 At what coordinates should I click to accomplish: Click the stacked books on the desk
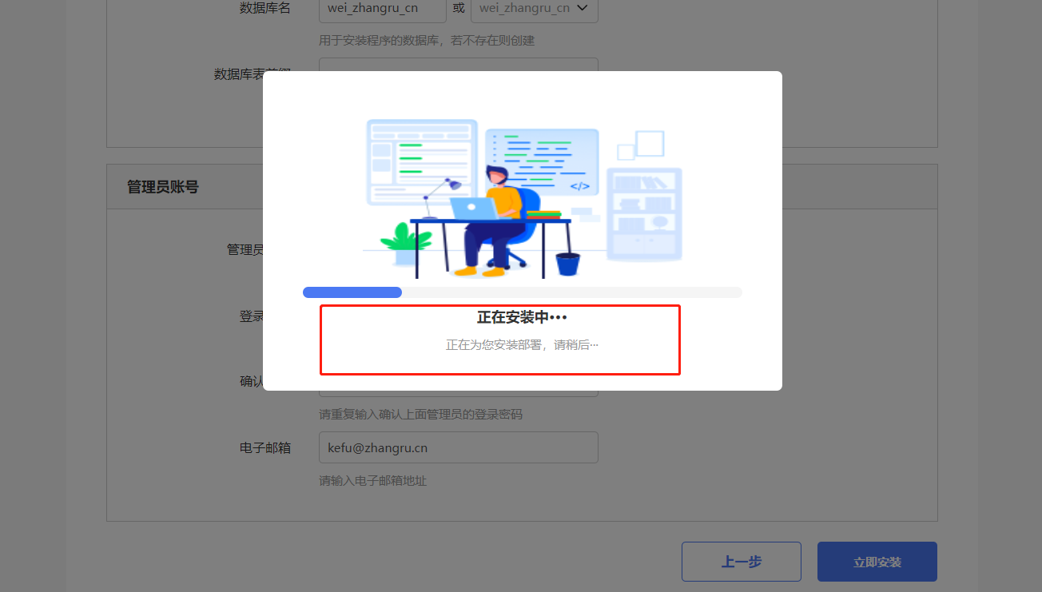(543, 214)
